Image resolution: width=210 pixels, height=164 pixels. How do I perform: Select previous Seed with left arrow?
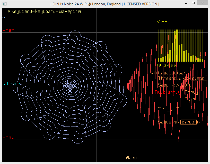[x=174, y=85]
